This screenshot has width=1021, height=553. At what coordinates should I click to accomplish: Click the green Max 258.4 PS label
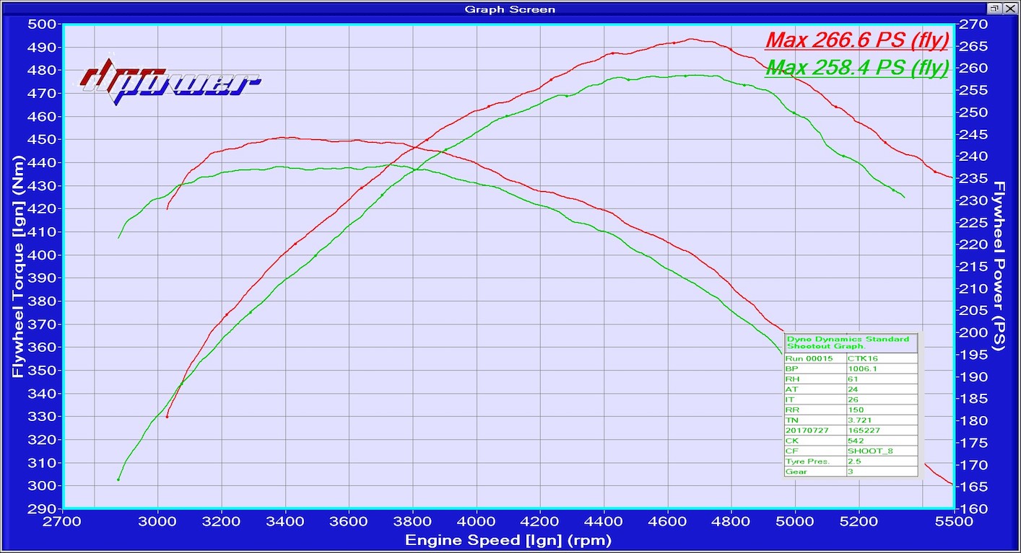tap(856, 68)
